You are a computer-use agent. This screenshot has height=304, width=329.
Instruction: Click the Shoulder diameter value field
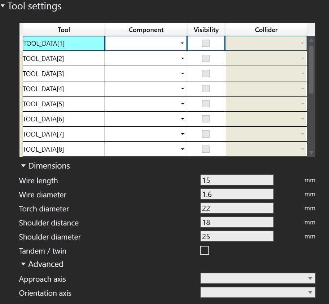[x=237, y=236]
